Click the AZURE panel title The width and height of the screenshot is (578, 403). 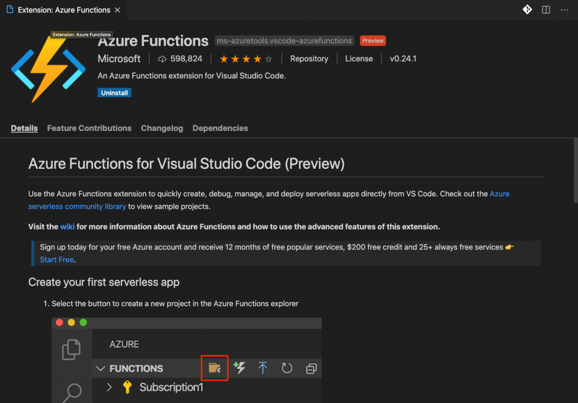124,344
